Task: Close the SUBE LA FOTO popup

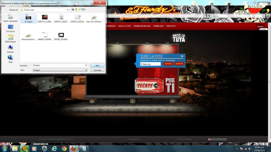Action: 182,56
